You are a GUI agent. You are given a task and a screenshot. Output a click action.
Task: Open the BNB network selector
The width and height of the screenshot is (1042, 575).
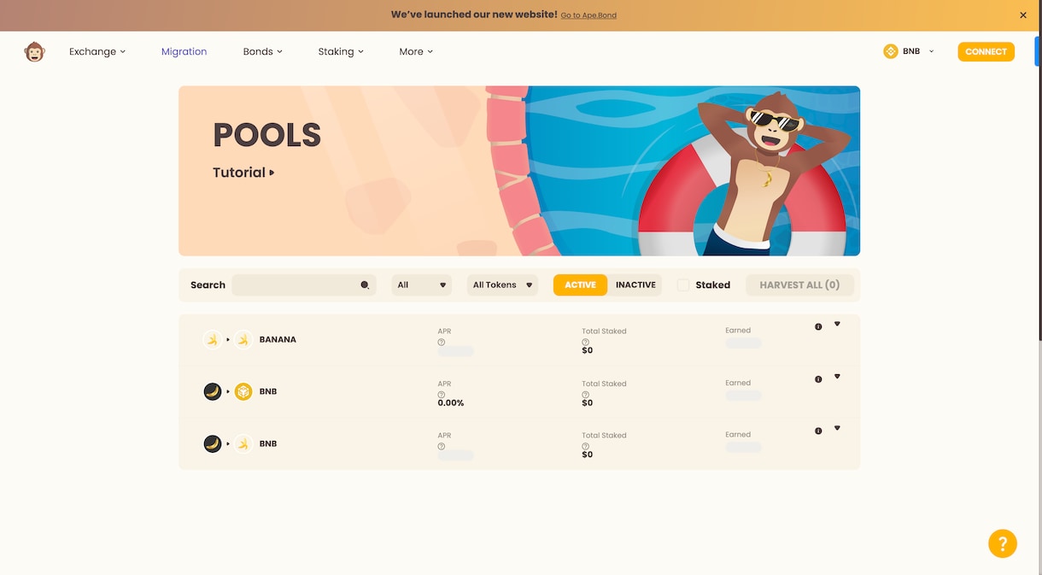[909, 51]
